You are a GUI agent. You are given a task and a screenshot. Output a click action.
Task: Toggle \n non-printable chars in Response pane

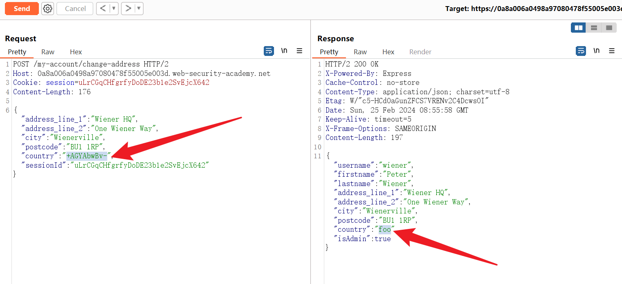[x=597, y=51]
